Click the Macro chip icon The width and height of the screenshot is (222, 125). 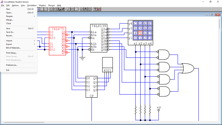[90, 9]
